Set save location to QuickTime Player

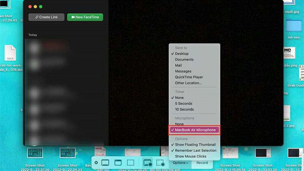coord(189,77)
